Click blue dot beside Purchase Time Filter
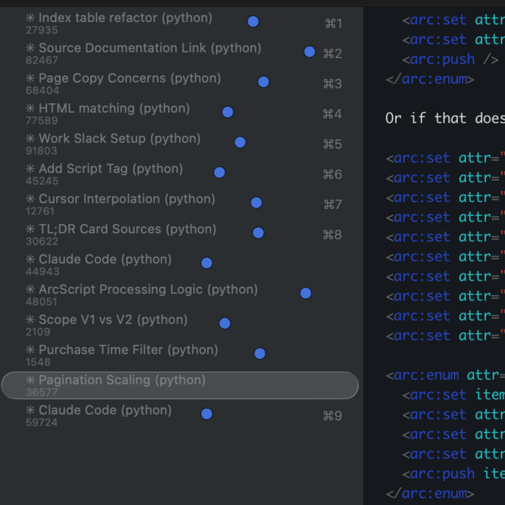Screen dimensions: 505x505 tap(260, 353)
